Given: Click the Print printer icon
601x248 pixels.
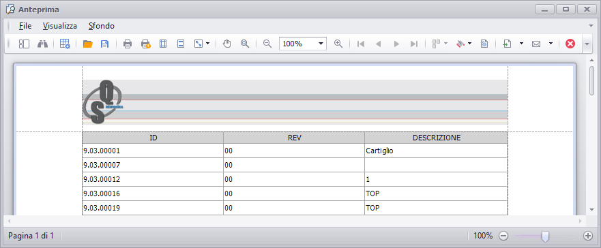Looking at the screenshot, I should click(128, 44).
